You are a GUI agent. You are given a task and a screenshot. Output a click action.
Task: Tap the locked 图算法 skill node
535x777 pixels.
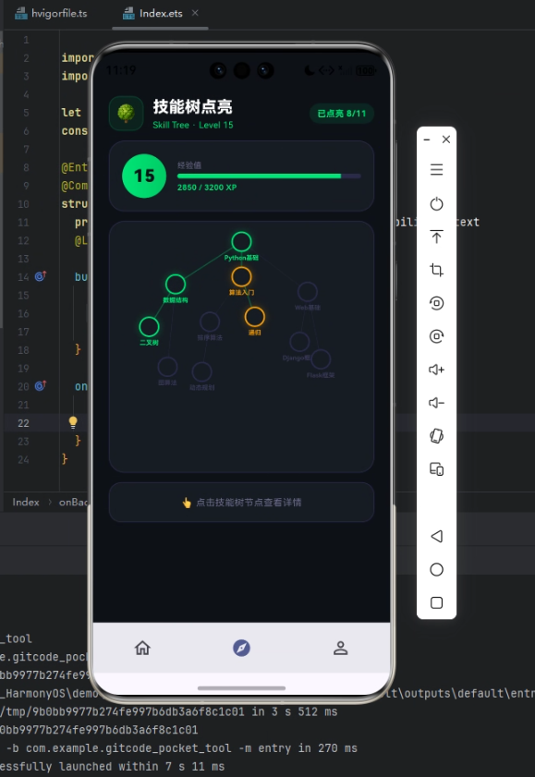click(x=167, y=367)
